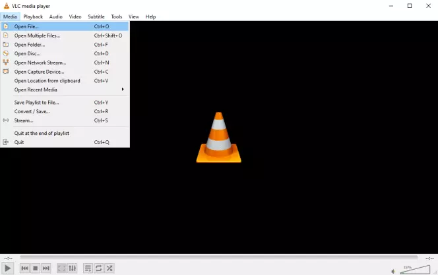This screenshot has height=275, width=438.
Task: Click Convert / Save entry
Action: click(x=32, y=111)
